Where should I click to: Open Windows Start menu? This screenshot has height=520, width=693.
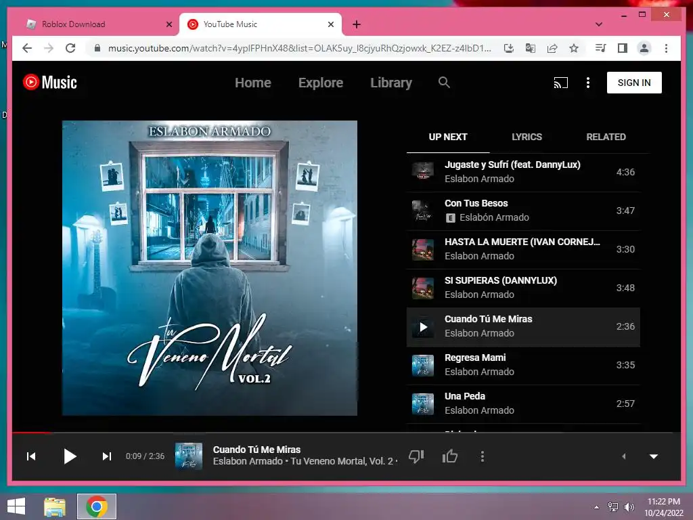tap(16, 506)
